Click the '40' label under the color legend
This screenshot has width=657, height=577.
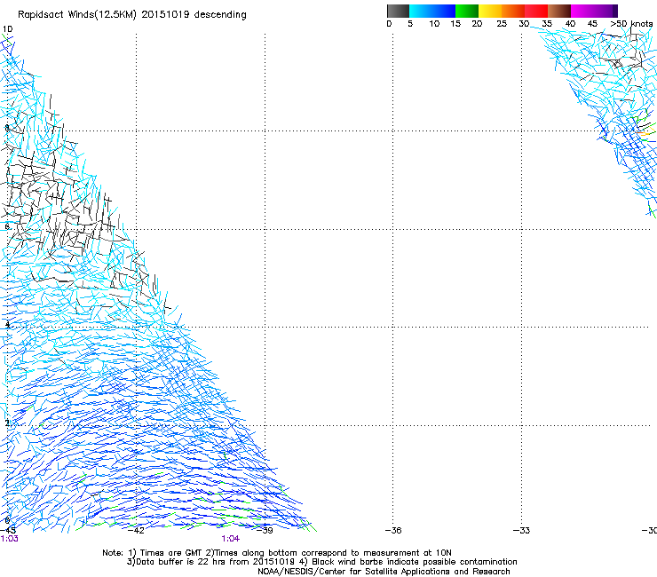[x=570, y=24]
